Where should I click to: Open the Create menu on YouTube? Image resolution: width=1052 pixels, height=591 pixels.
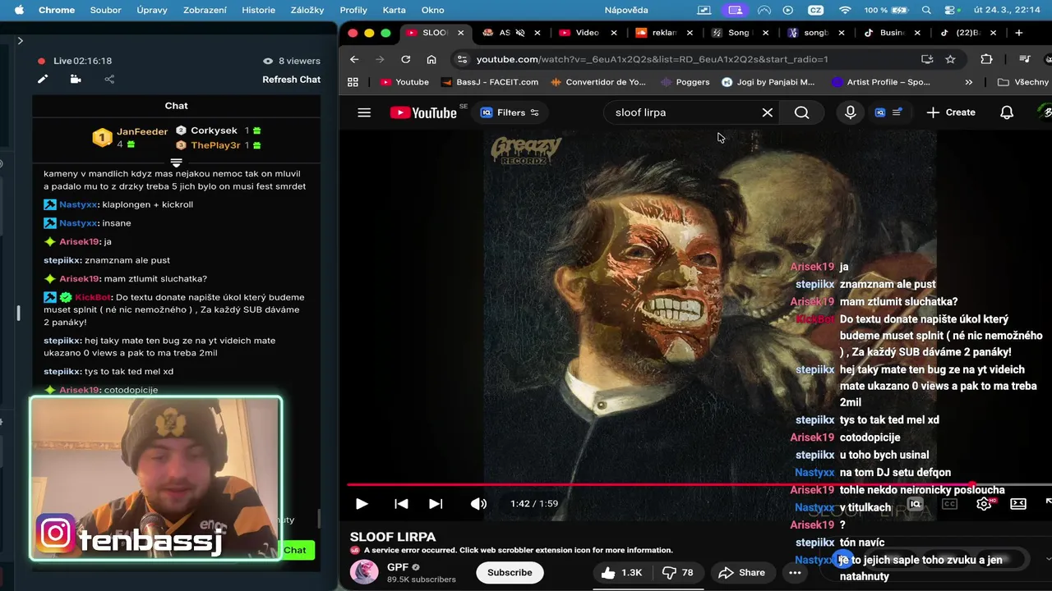coord(951,112)
